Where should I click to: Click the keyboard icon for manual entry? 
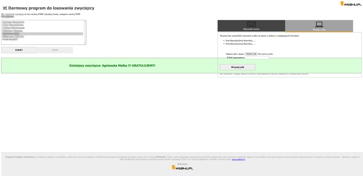pos(251,24)
